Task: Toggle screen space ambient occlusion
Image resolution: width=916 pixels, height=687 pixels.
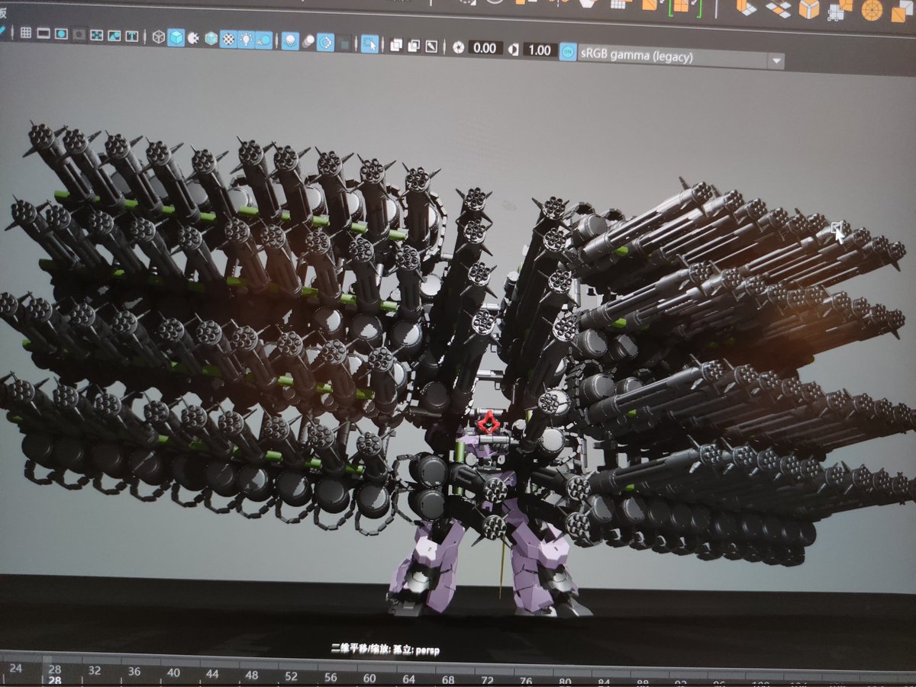Action: click(290, 40)
